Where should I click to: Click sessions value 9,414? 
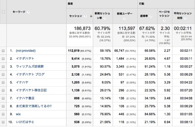pos(75,58)
